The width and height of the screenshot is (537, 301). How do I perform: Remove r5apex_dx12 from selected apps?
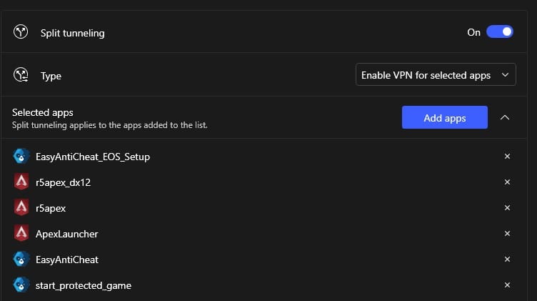click(x=507, y=182)
